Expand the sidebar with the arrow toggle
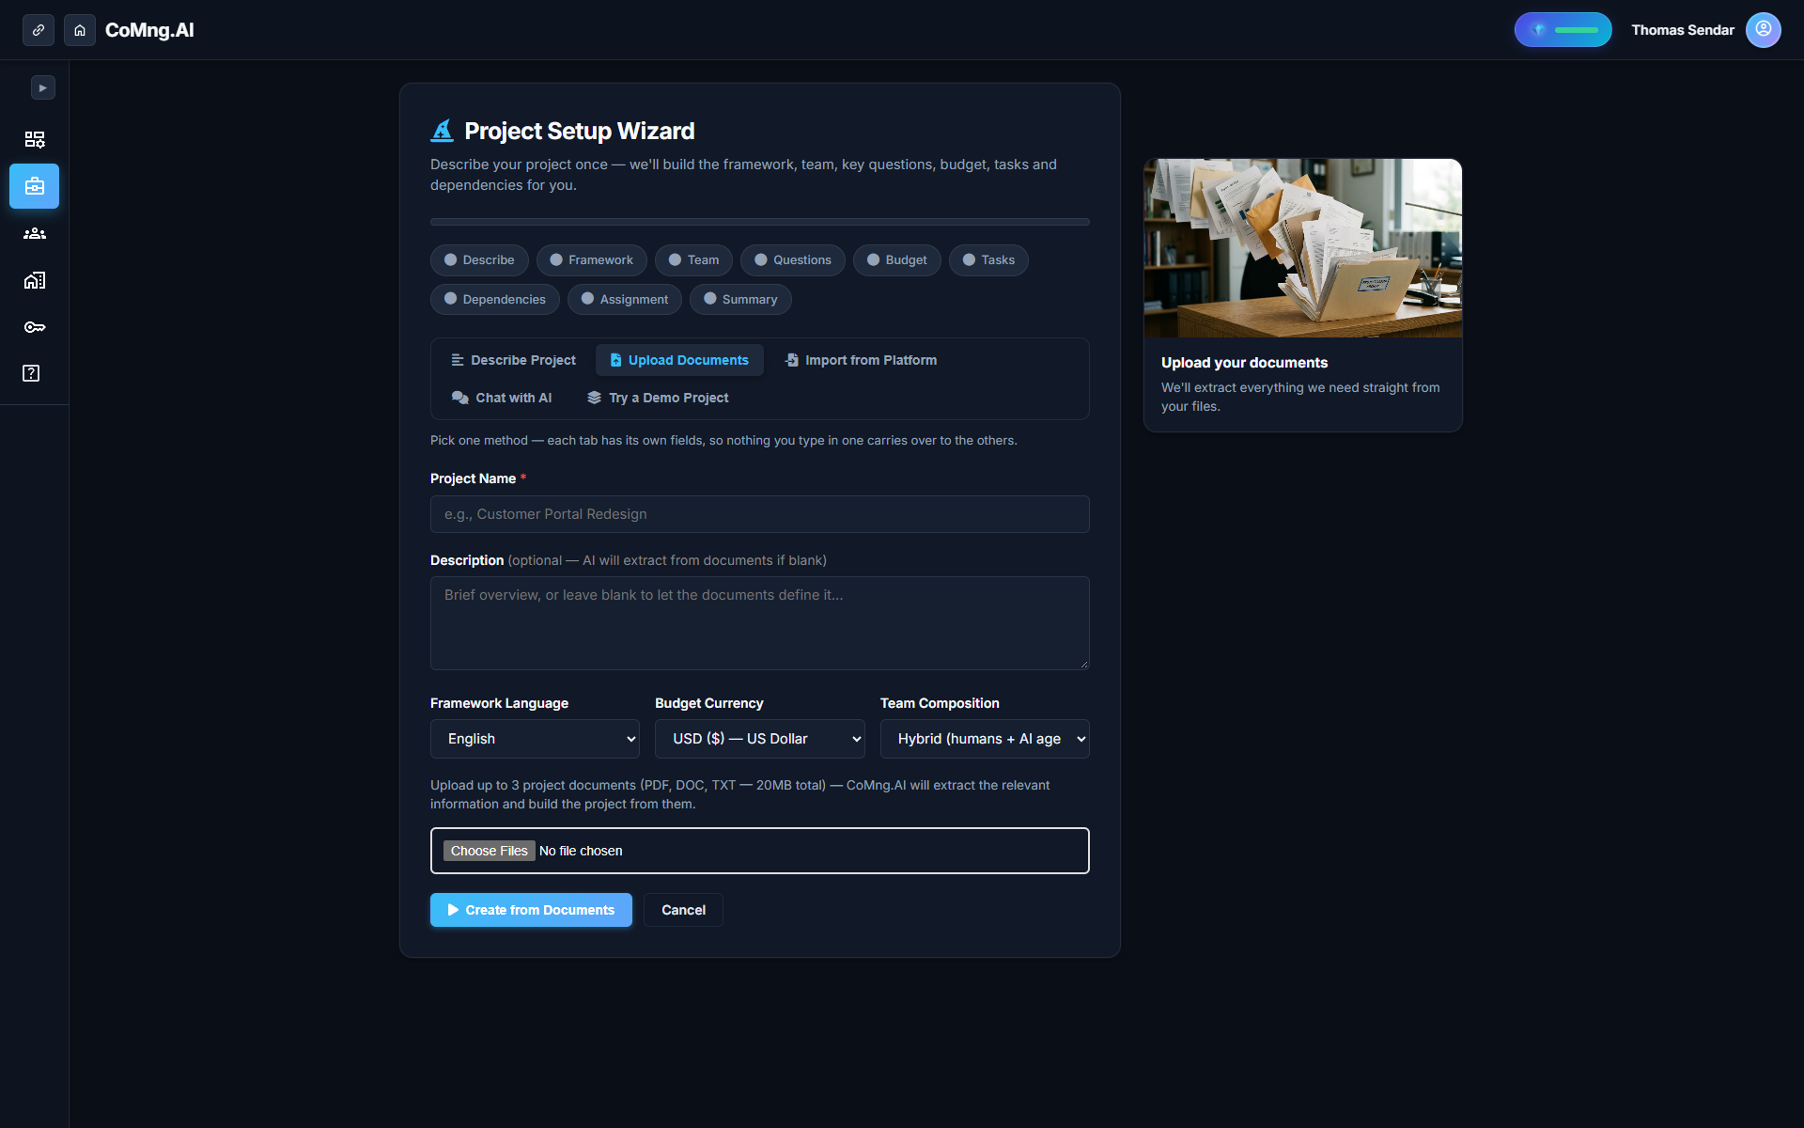 pyautogui.click(x=43, y=87)
